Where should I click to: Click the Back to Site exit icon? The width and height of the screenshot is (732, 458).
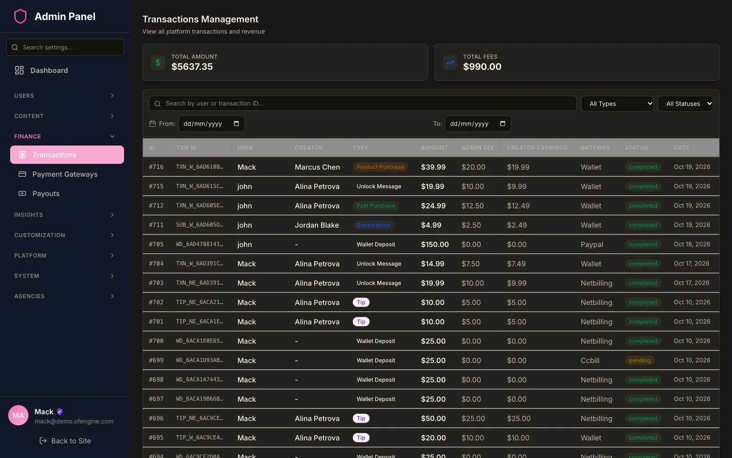point(43,441)
